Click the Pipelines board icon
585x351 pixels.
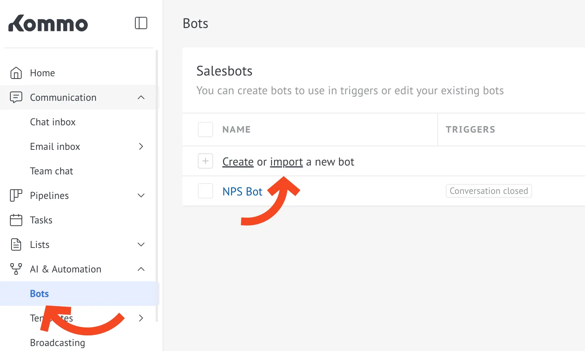point(16,195)
